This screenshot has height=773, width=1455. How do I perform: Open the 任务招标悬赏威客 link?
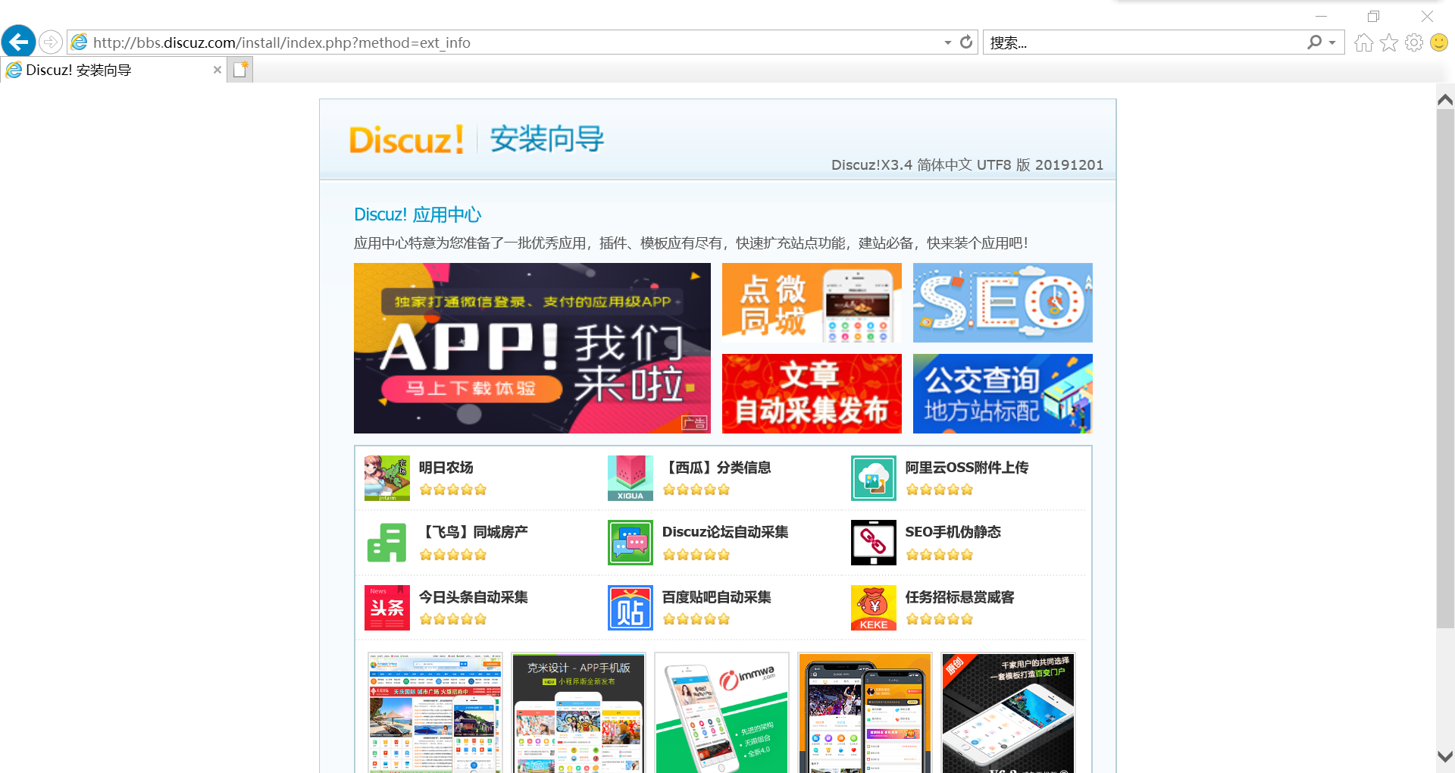coord(960,597)
